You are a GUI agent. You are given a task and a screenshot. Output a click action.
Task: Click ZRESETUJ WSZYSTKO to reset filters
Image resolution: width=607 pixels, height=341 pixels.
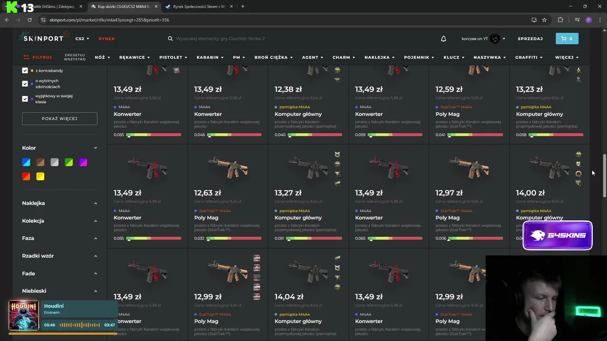(75, 57)
